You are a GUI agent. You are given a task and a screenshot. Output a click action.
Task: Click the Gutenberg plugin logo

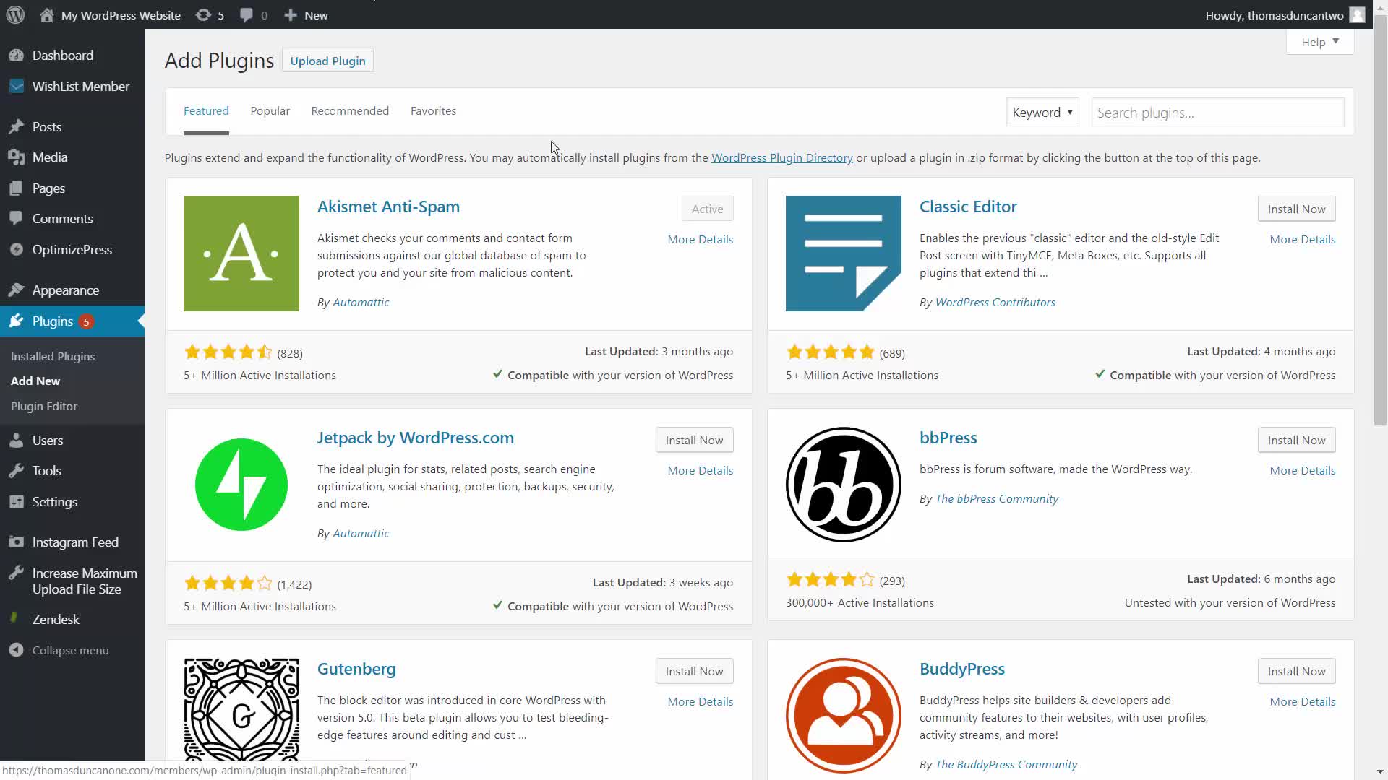(241, 708)
